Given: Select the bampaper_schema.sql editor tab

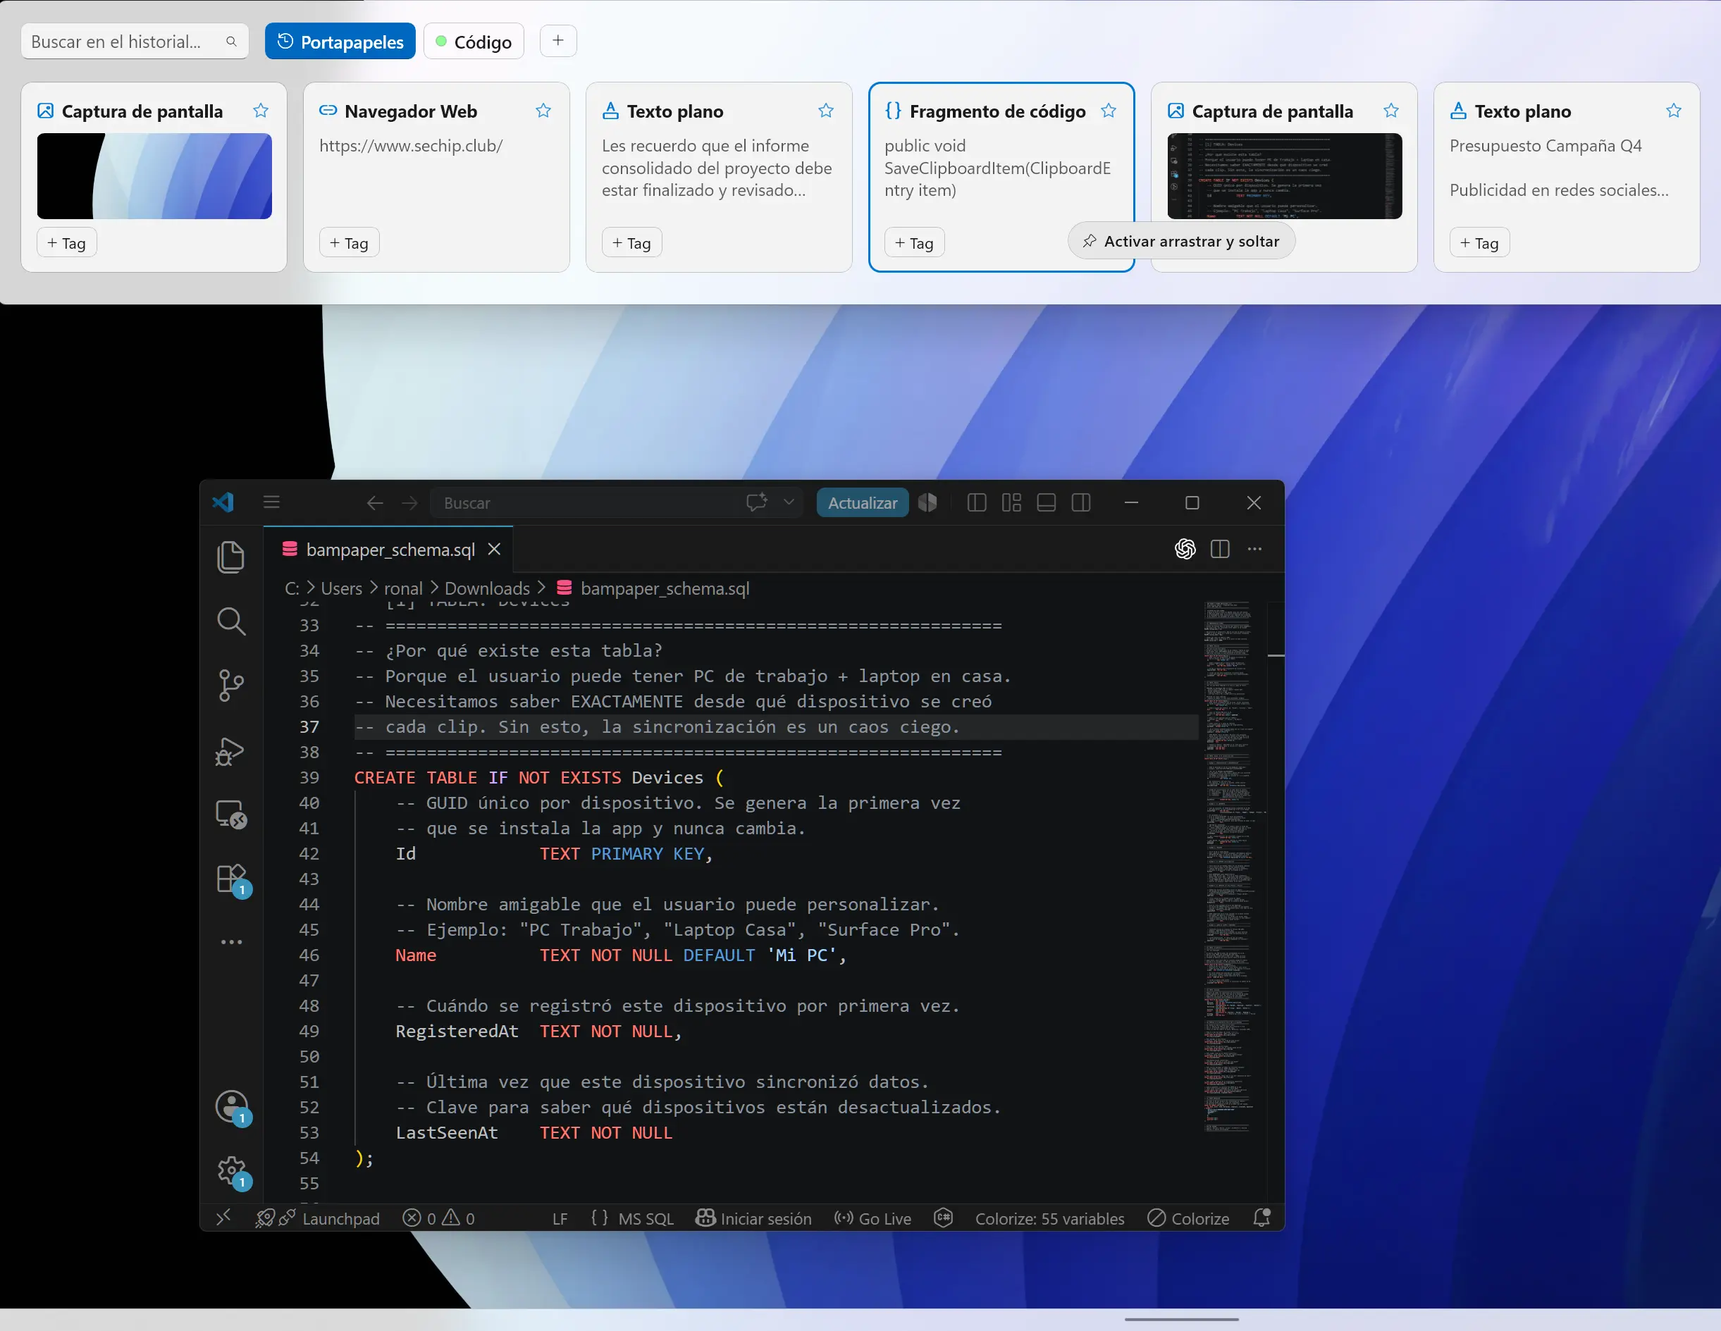Looking at the screenshot, I should 389,550.
